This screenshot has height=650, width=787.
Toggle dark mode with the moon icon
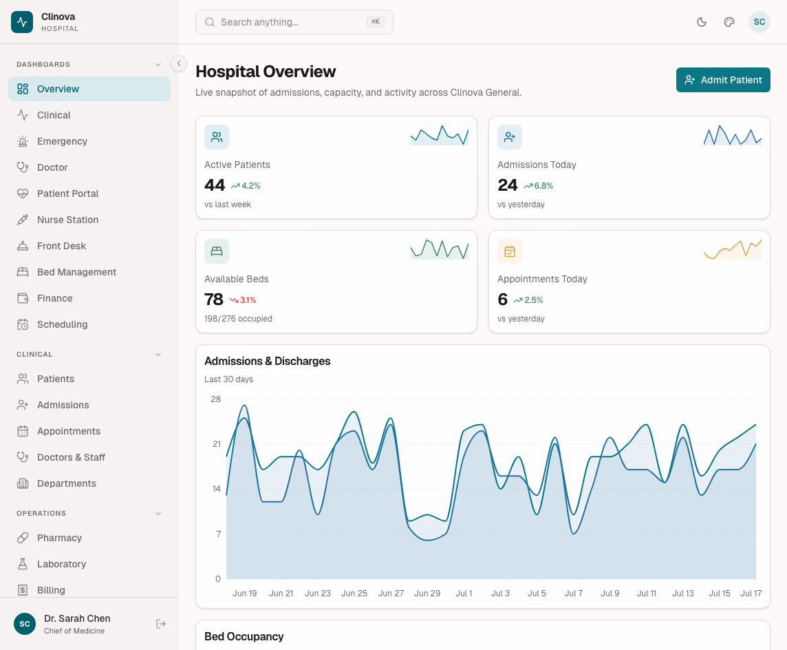(x=702, y=22)
